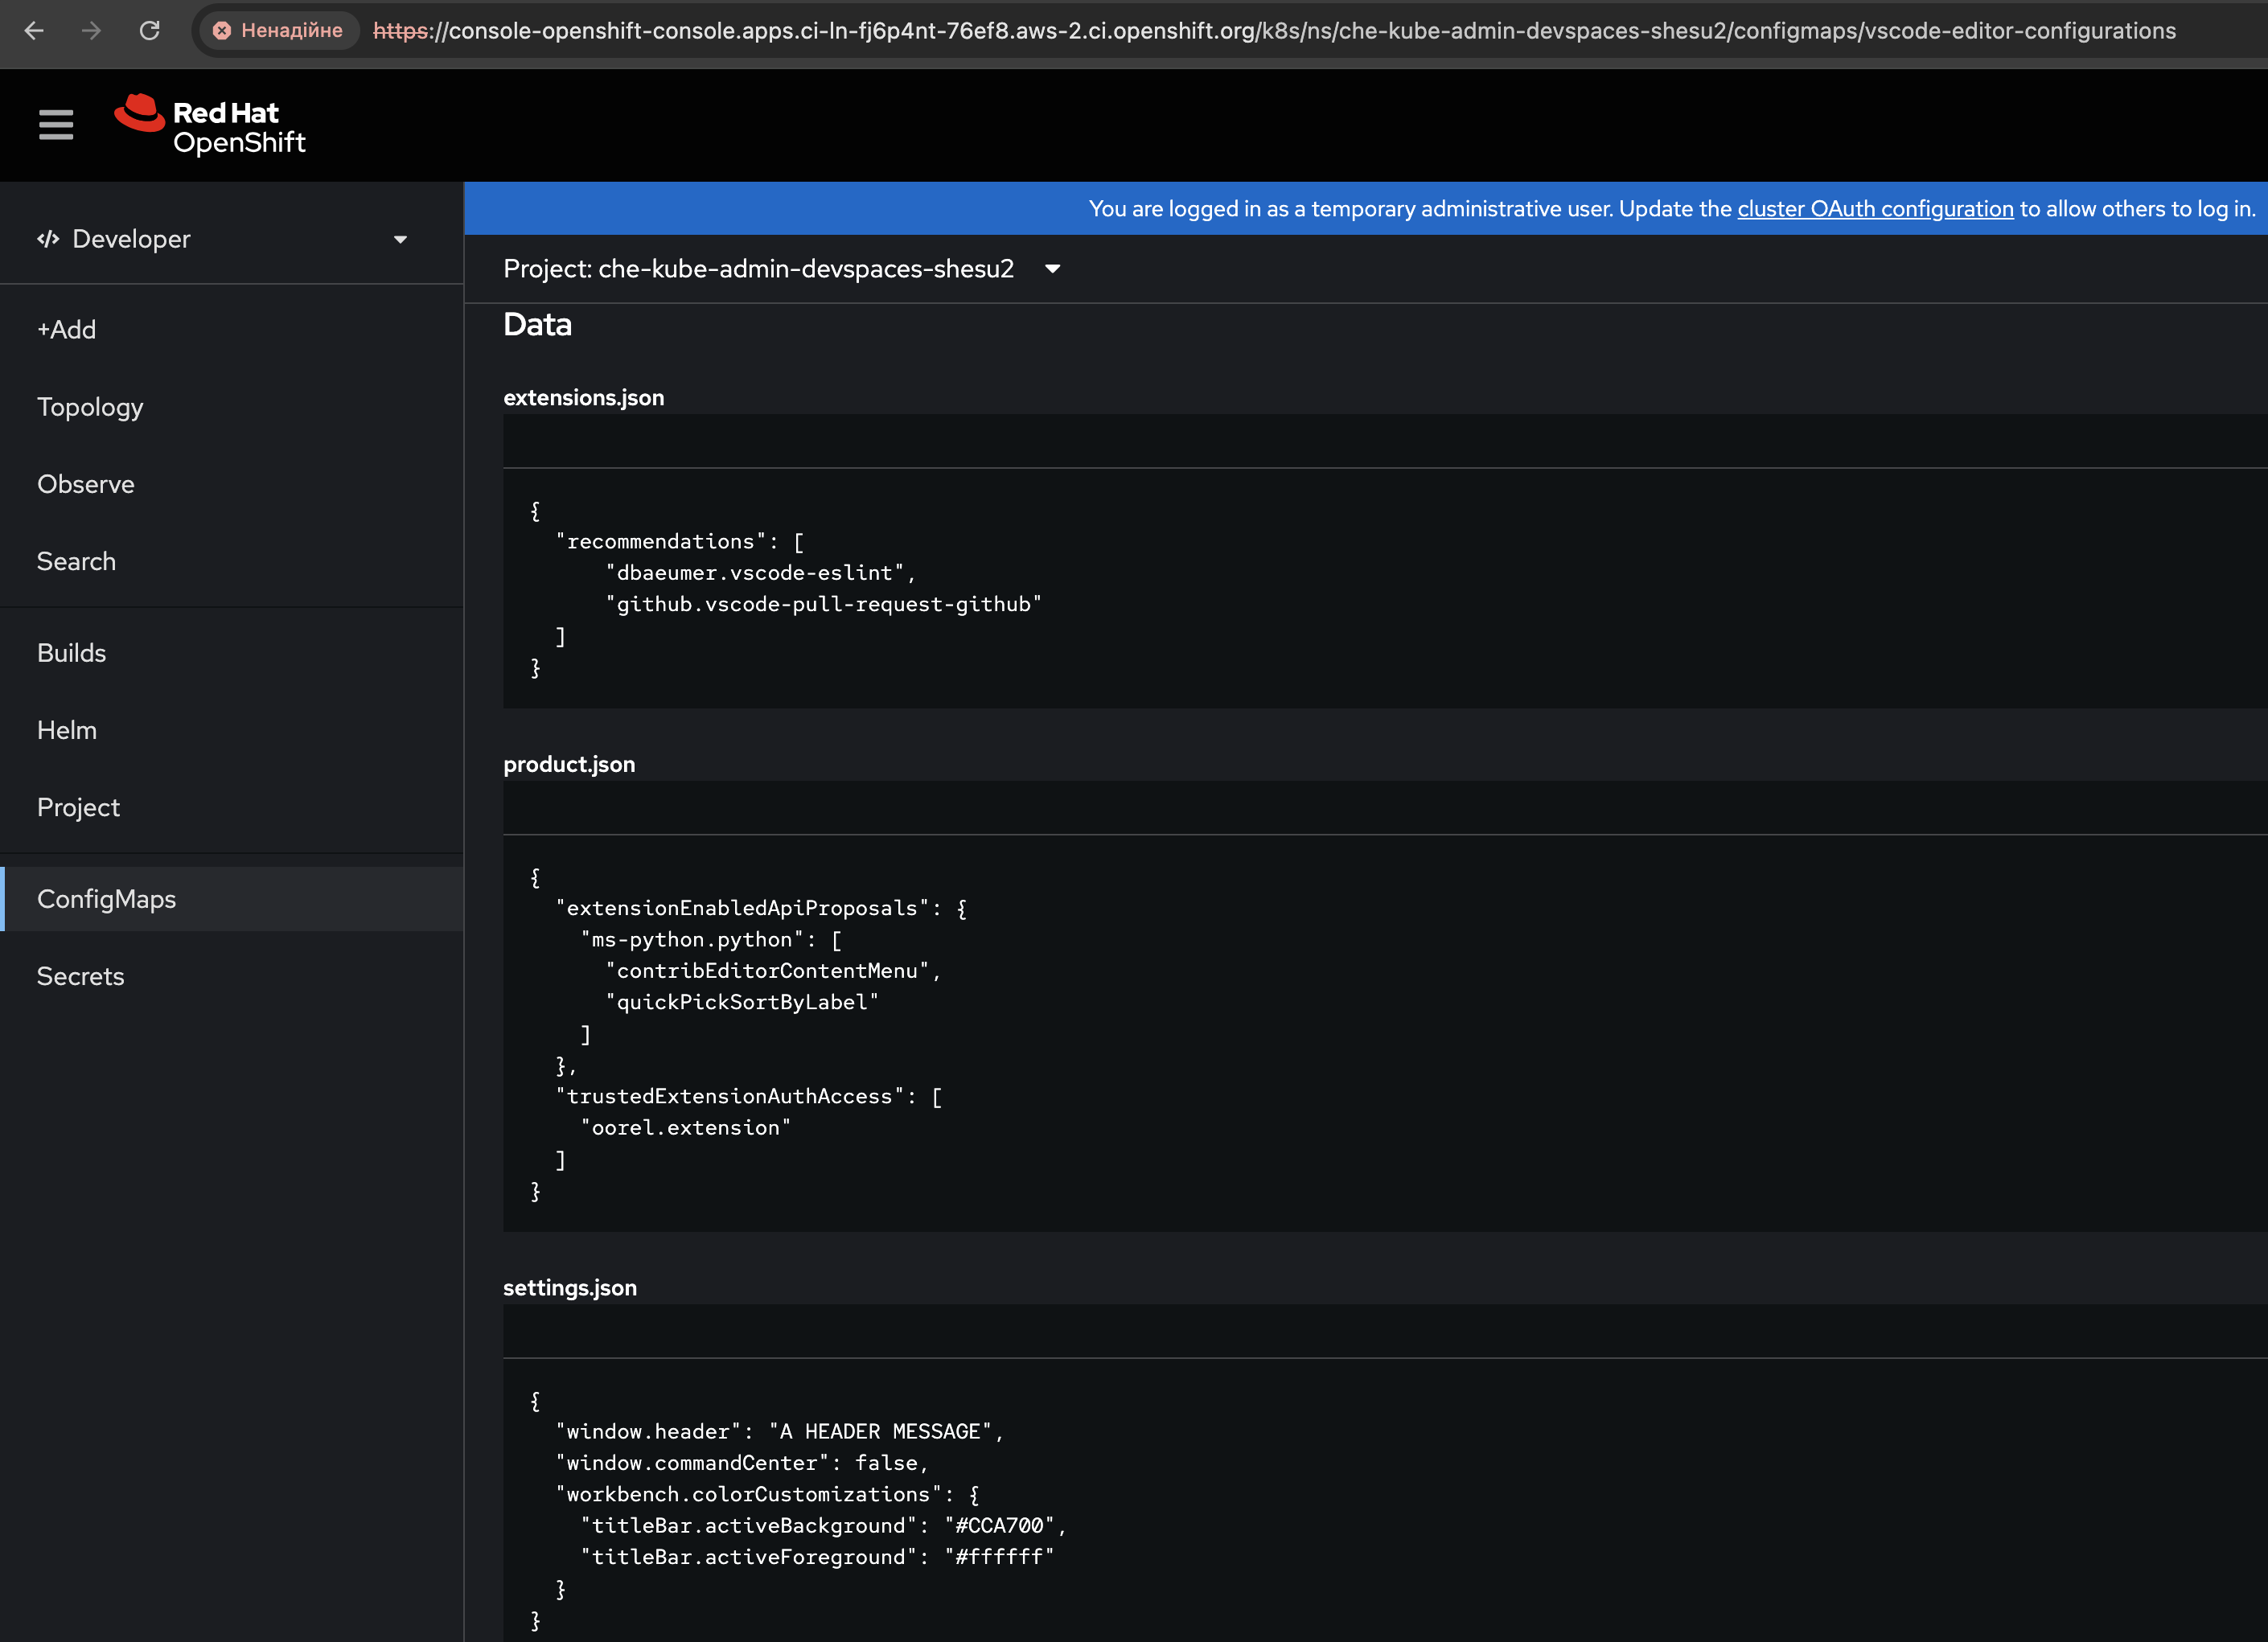
Task: Click the hamburger navigation menu icon
Action: 56,125
